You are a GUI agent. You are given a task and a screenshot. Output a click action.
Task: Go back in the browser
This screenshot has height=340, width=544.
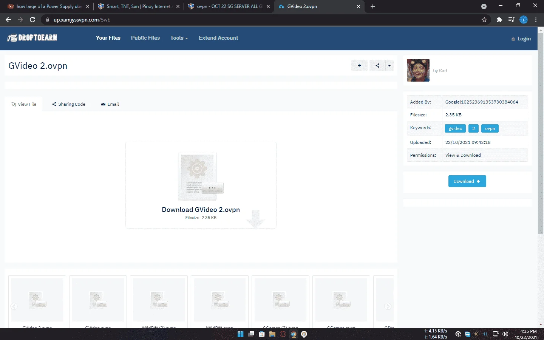[8, 20]
